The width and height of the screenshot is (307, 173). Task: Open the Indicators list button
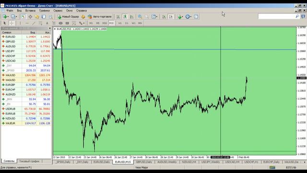click(x=179, y=17)
